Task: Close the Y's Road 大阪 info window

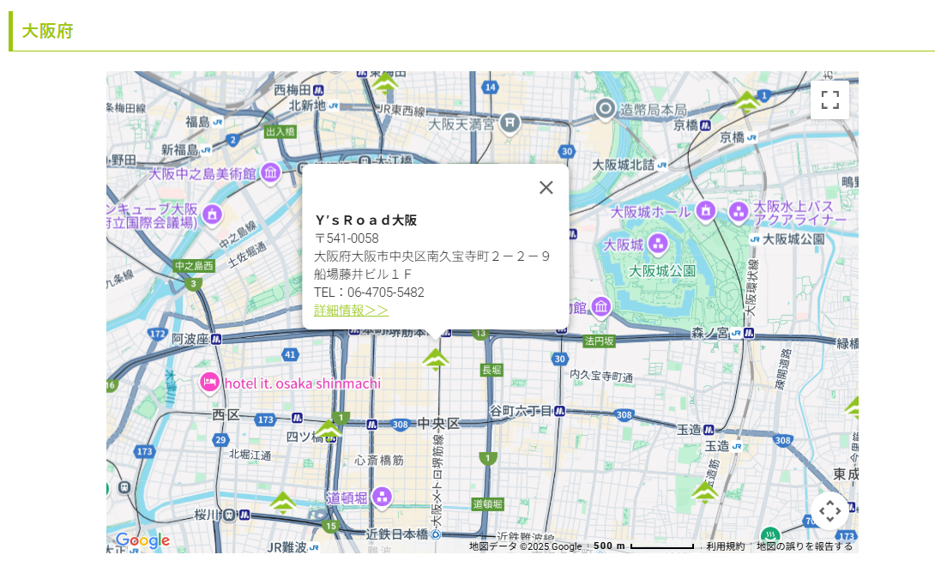Action: click(x=546, y=187)
